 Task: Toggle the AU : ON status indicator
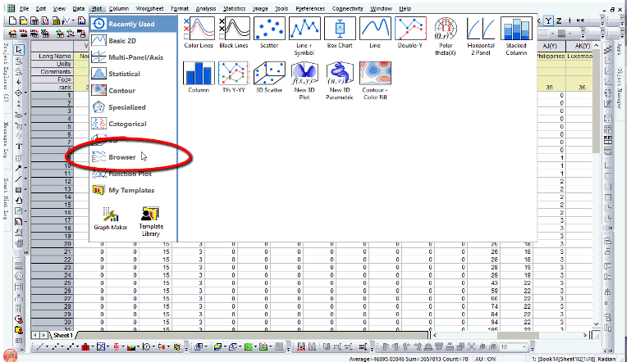[485, 359]
